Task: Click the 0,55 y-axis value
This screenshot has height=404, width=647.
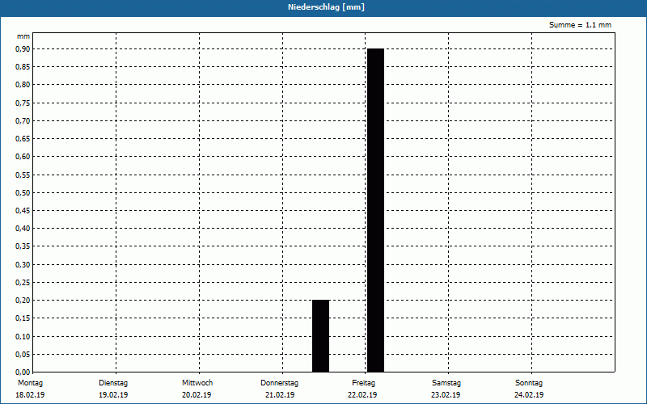Action: (x=23, y=175)
